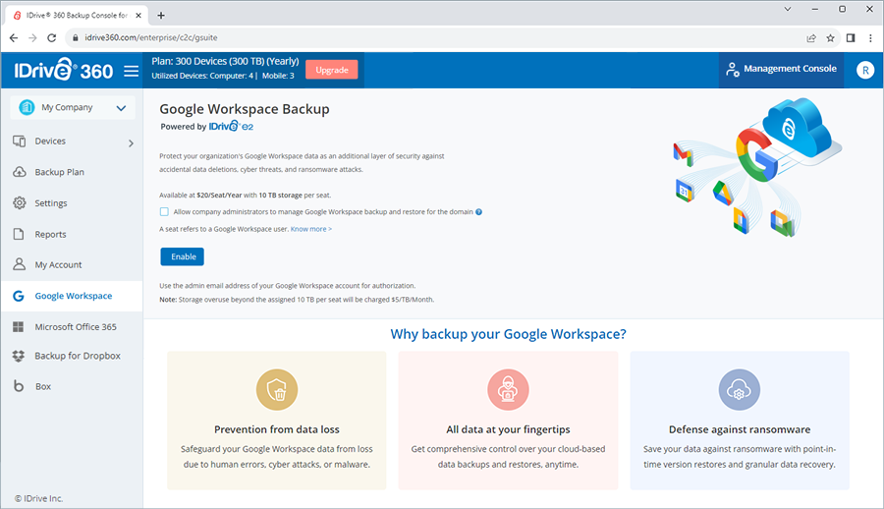Open the Management Console
The width and height of the screenshot is (884, 509).
pyautogui.click(x=781, y=69)
